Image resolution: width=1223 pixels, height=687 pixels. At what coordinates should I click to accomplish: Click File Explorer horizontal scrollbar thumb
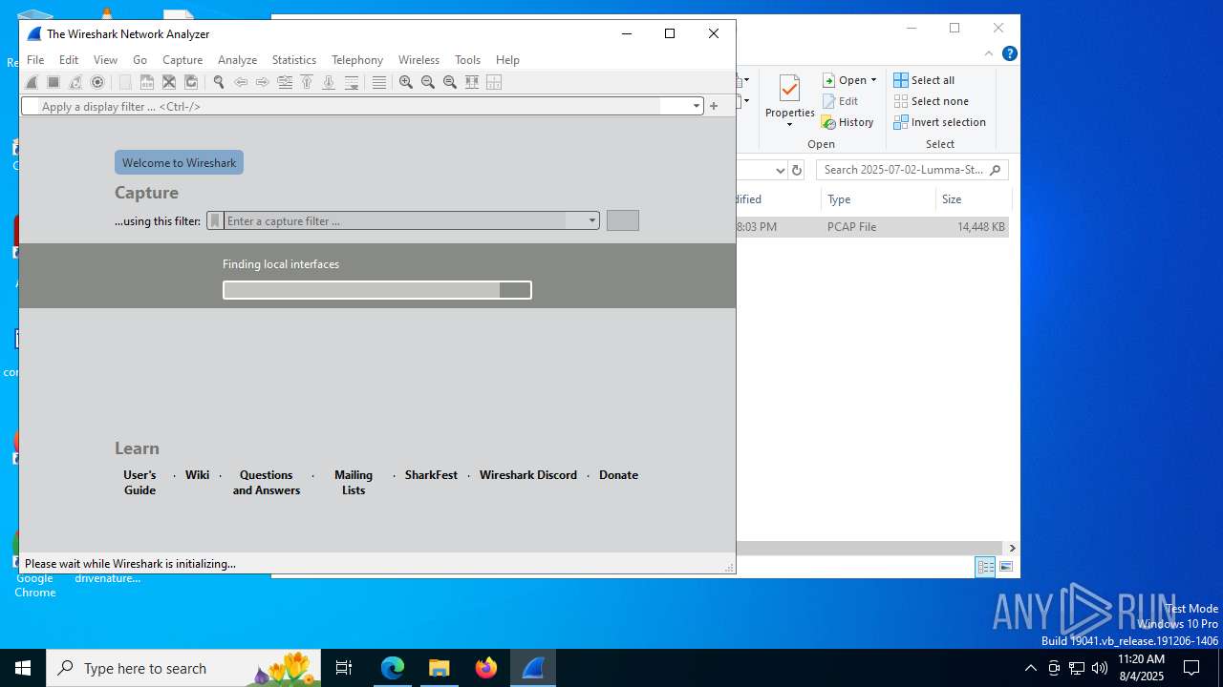tap(870, 548)
